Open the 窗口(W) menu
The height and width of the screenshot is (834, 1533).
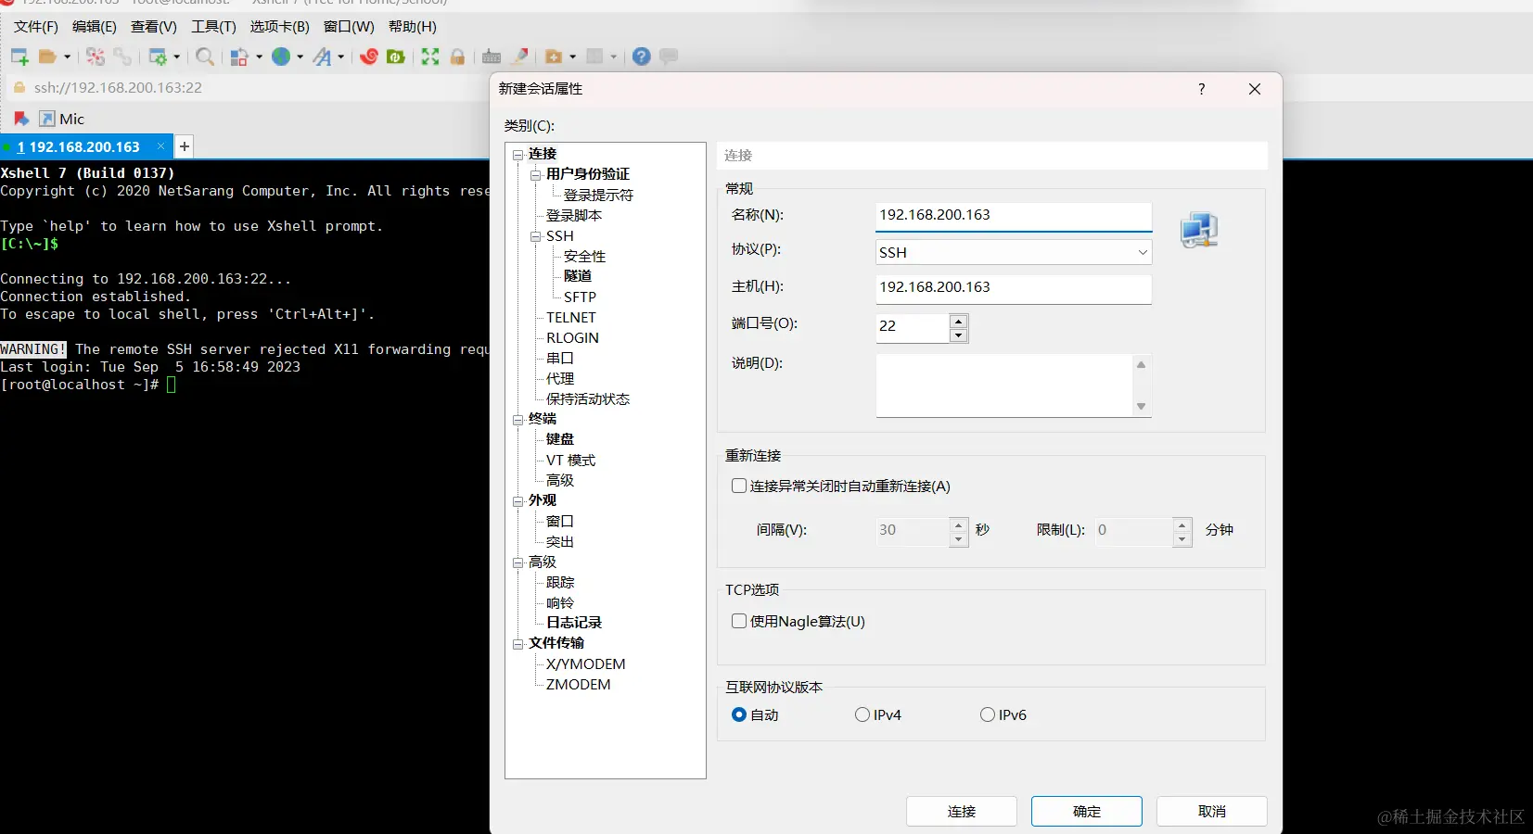(349, 27)
